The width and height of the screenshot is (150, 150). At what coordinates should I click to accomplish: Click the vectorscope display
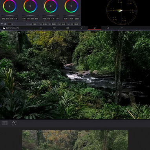pos(122,11)
